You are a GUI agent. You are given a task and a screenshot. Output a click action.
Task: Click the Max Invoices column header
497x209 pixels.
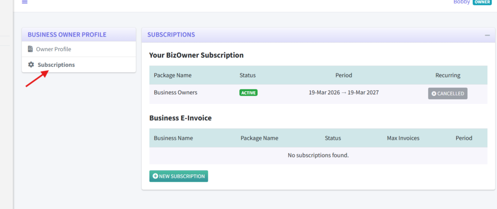(x=403, y=138)
